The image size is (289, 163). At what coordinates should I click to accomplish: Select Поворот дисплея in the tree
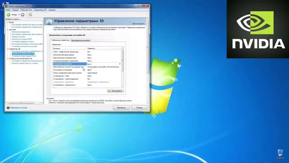[19, 37]
